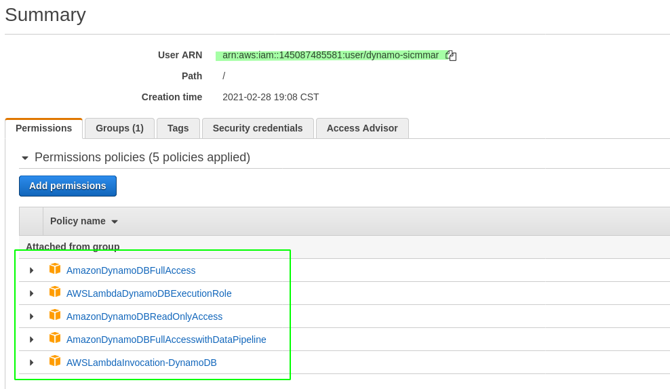
Task: Click the AWSLambdaDynamoDBExecutionRole policy cube icon
Action: click(x=55, y=291)
